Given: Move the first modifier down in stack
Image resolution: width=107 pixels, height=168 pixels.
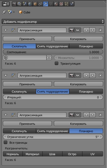Looking at the screenshot, I should click(93, 30).
